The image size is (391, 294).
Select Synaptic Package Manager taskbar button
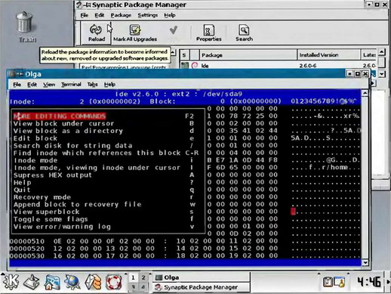click(202, 287)
